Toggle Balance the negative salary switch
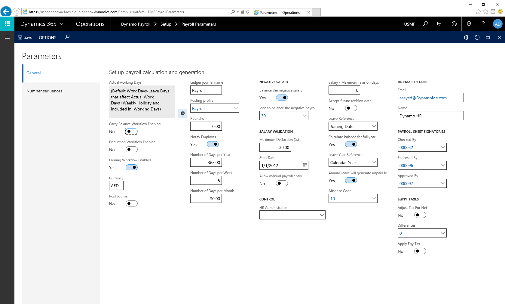Screen dimensions: 505x304 (x=282, y=98)
